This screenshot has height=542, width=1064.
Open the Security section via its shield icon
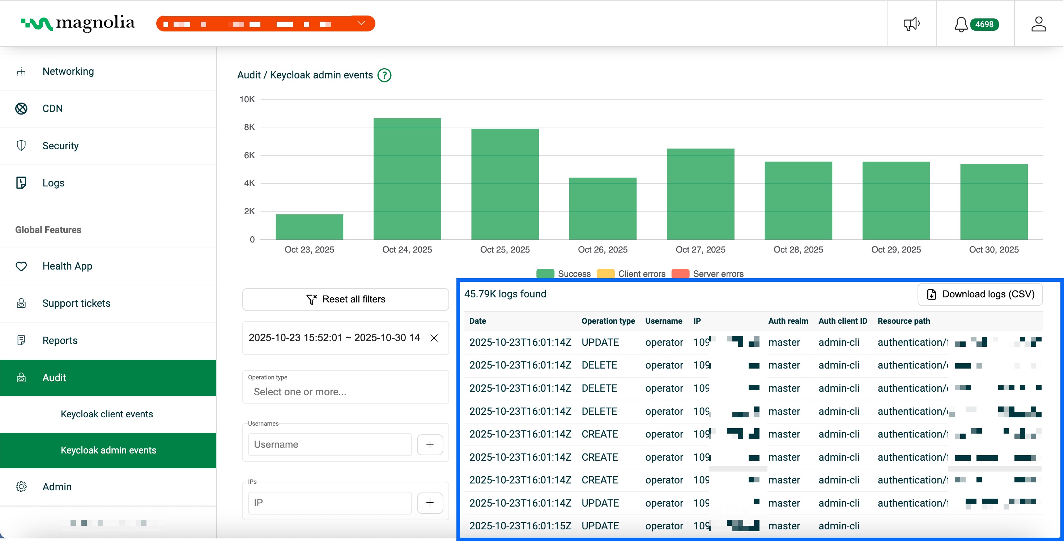21,145
